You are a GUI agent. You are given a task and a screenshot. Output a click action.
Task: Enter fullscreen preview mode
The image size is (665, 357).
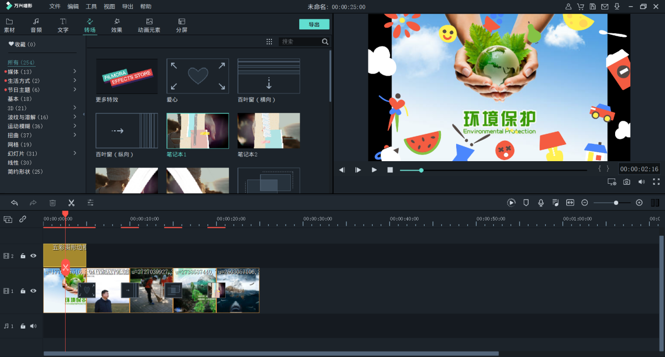click(x=656, y=182)
